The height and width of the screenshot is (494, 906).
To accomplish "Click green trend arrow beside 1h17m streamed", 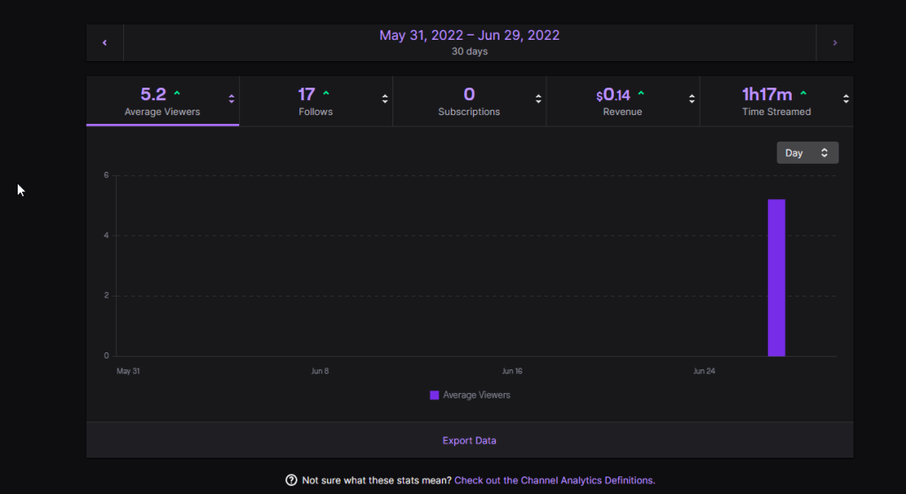I will (803, 93).
